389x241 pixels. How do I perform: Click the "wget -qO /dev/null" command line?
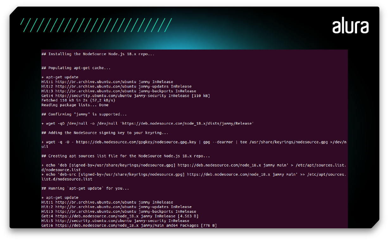pyautogui.click(x=147, y=123)
